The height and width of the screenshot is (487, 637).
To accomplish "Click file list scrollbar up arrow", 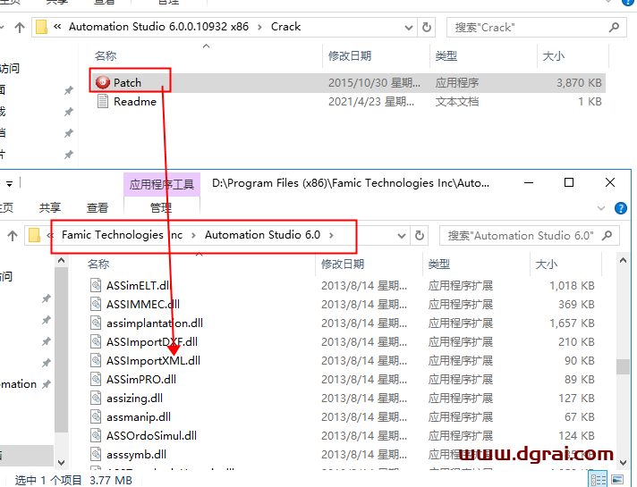I will pos(623,261).
